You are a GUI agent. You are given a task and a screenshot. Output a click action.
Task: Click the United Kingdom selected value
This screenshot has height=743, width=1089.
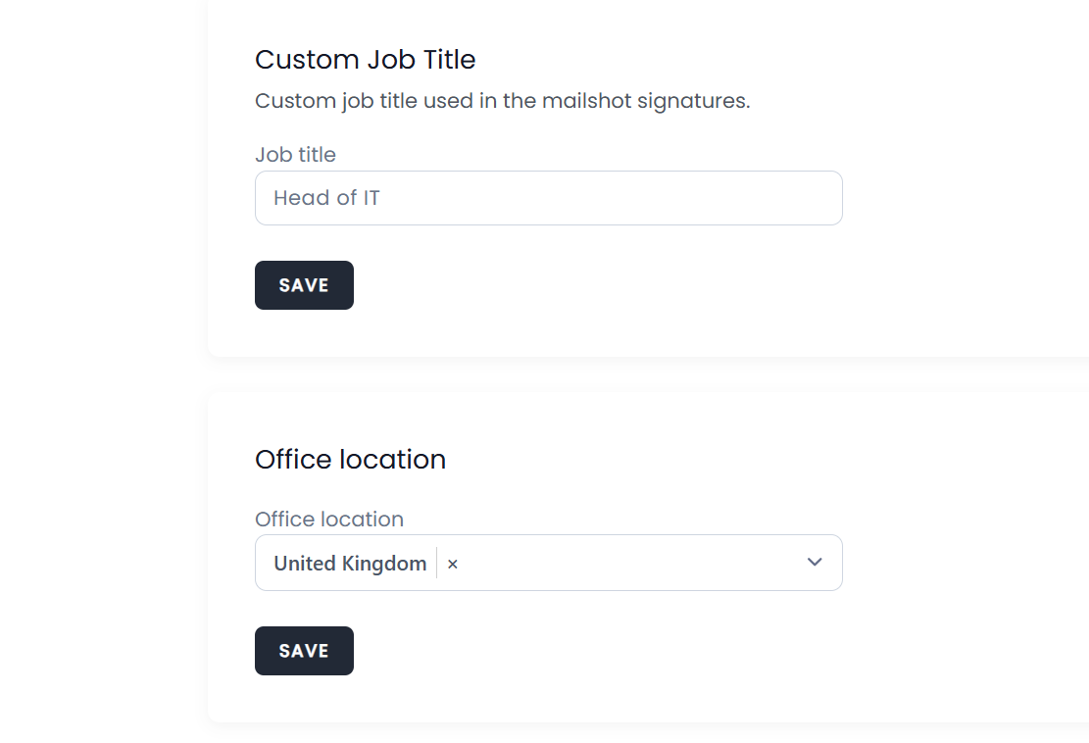[x=350, y=564]
